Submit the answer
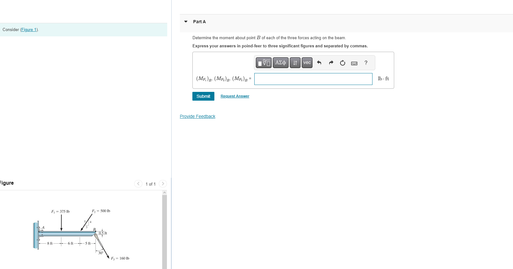The image size is (513, 269). click(203, 96)
